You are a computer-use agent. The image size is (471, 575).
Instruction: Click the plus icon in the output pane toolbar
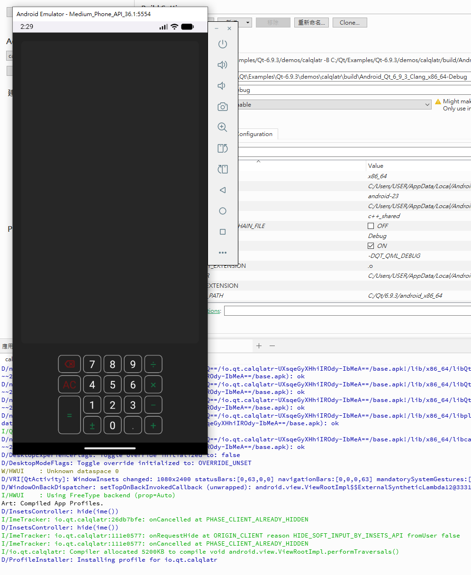pos(259,346)
